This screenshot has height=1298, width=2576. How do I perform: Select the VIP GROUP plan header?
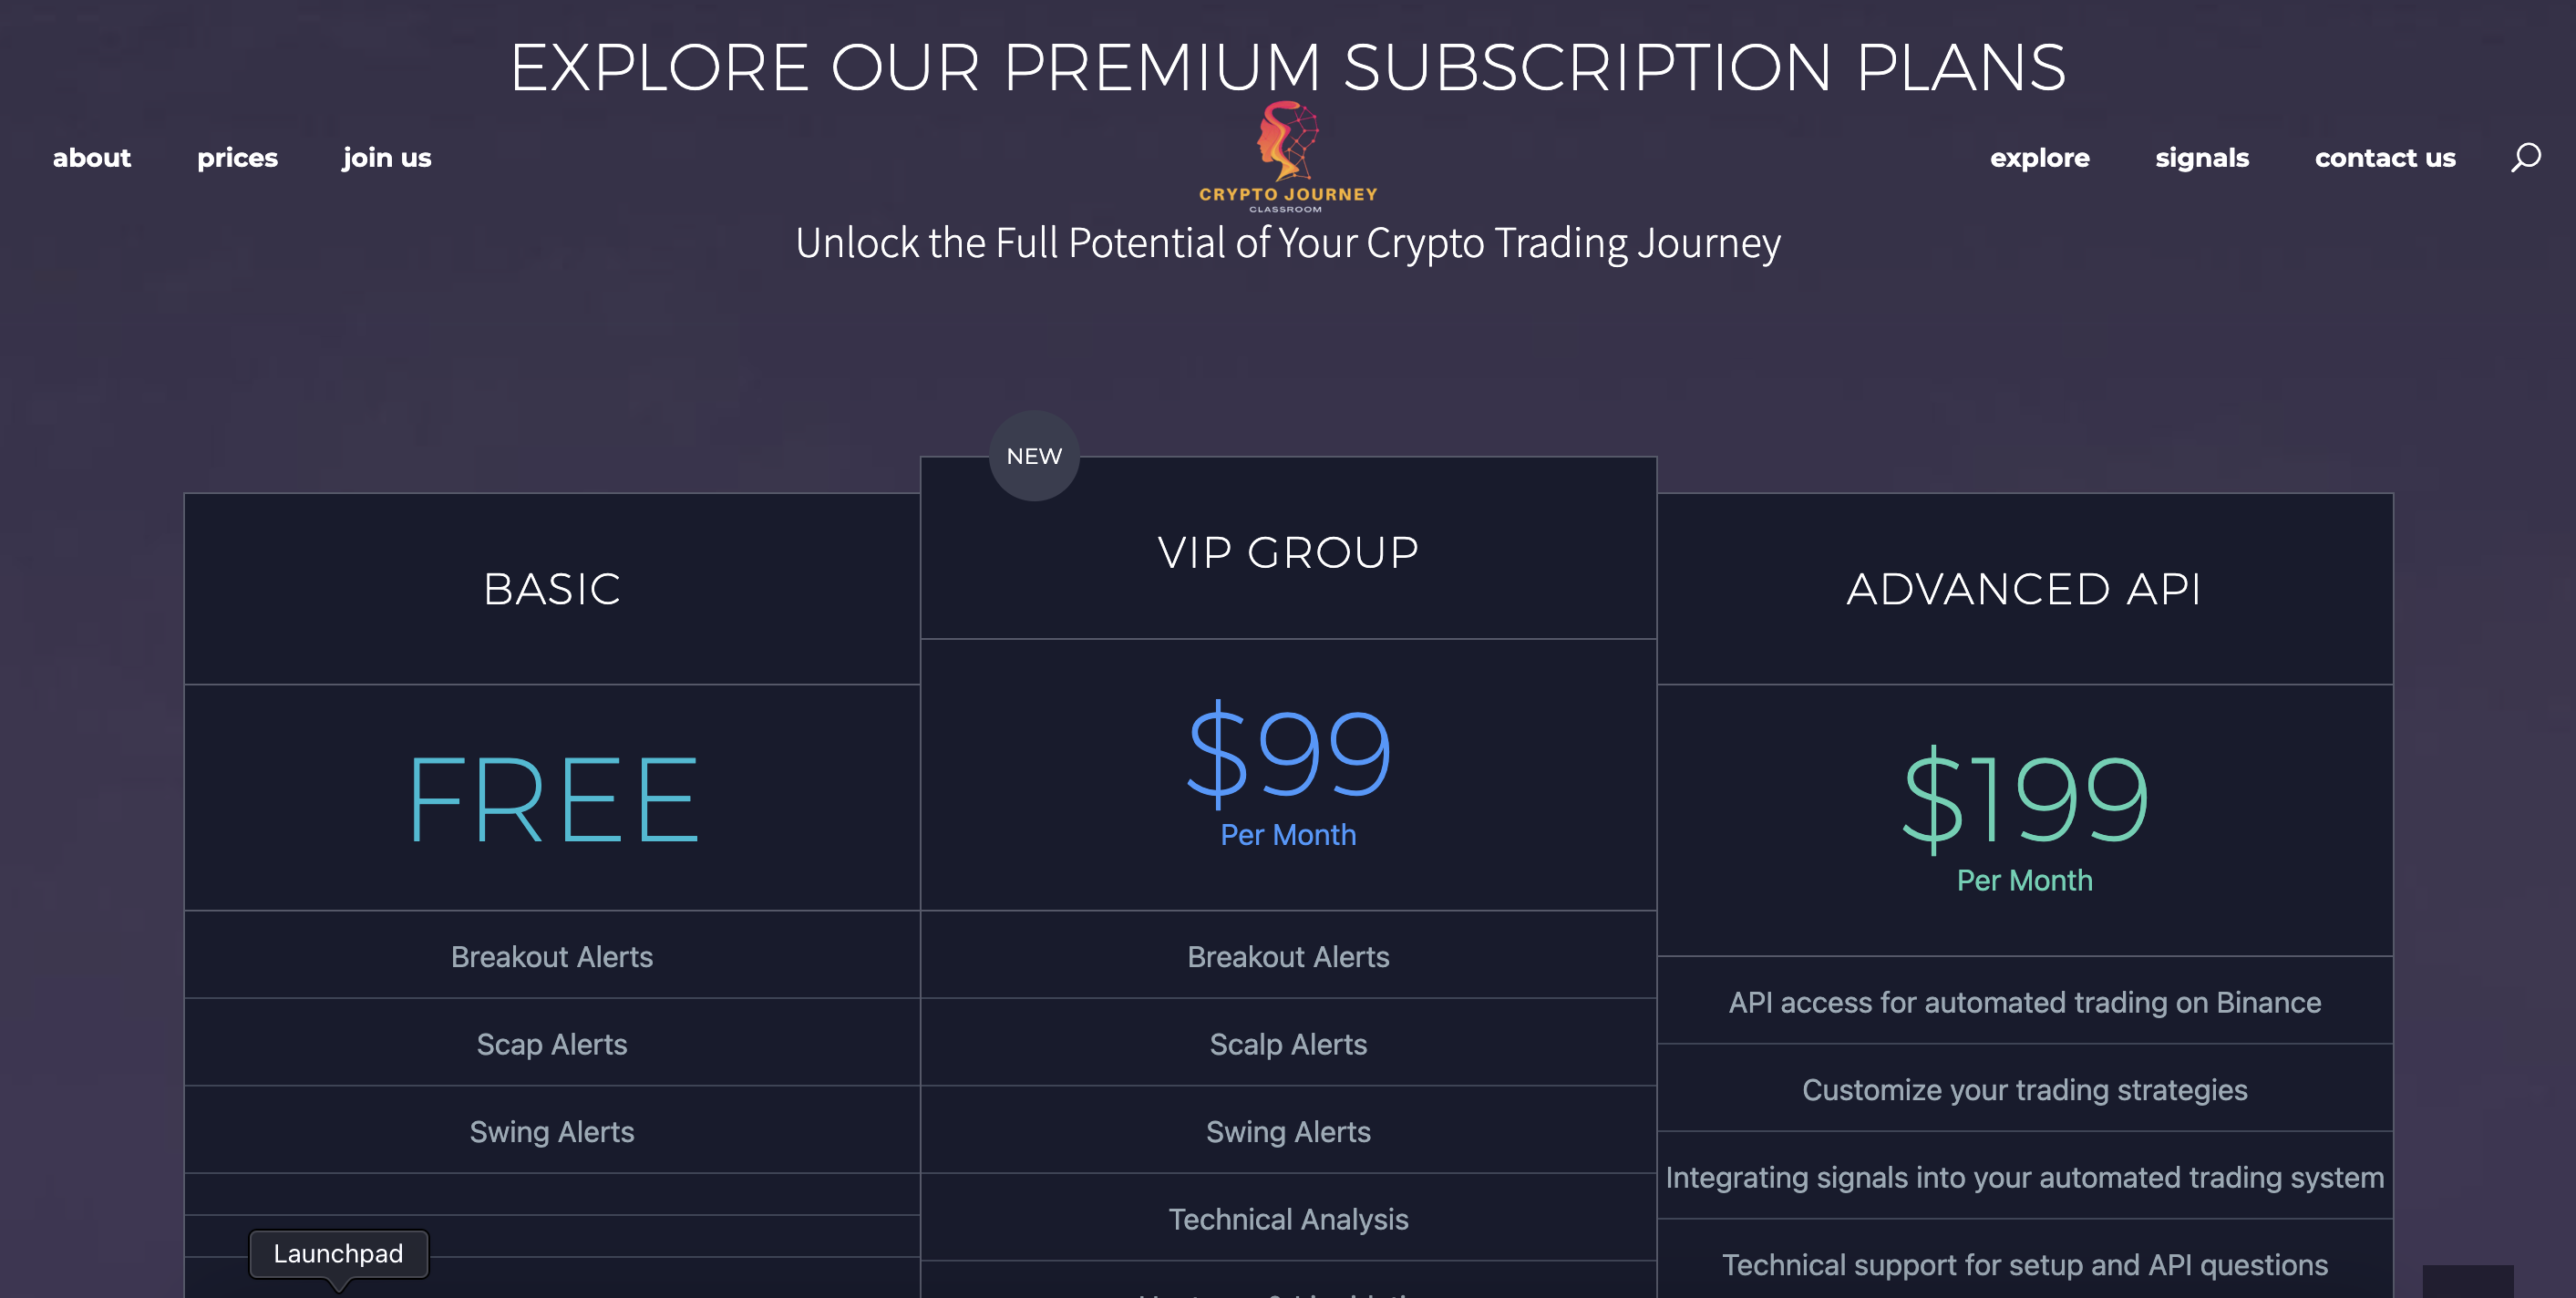[x=1288, y=552]
